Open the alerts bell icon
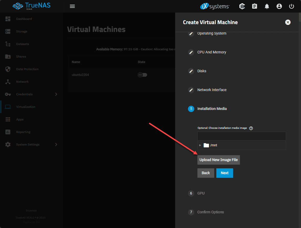Viewport: 301px width, 228px height. 267,6
